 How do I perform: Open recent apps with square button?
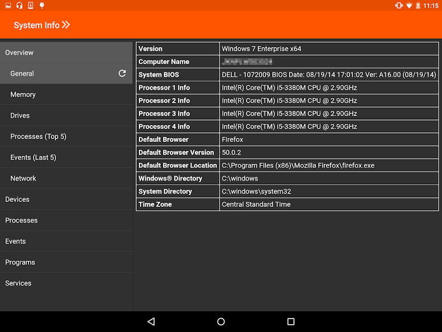[291, 321]
